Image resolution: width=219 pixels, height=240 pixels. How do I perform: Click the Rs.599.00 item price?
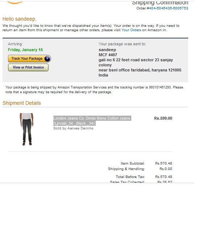[163, 118]
